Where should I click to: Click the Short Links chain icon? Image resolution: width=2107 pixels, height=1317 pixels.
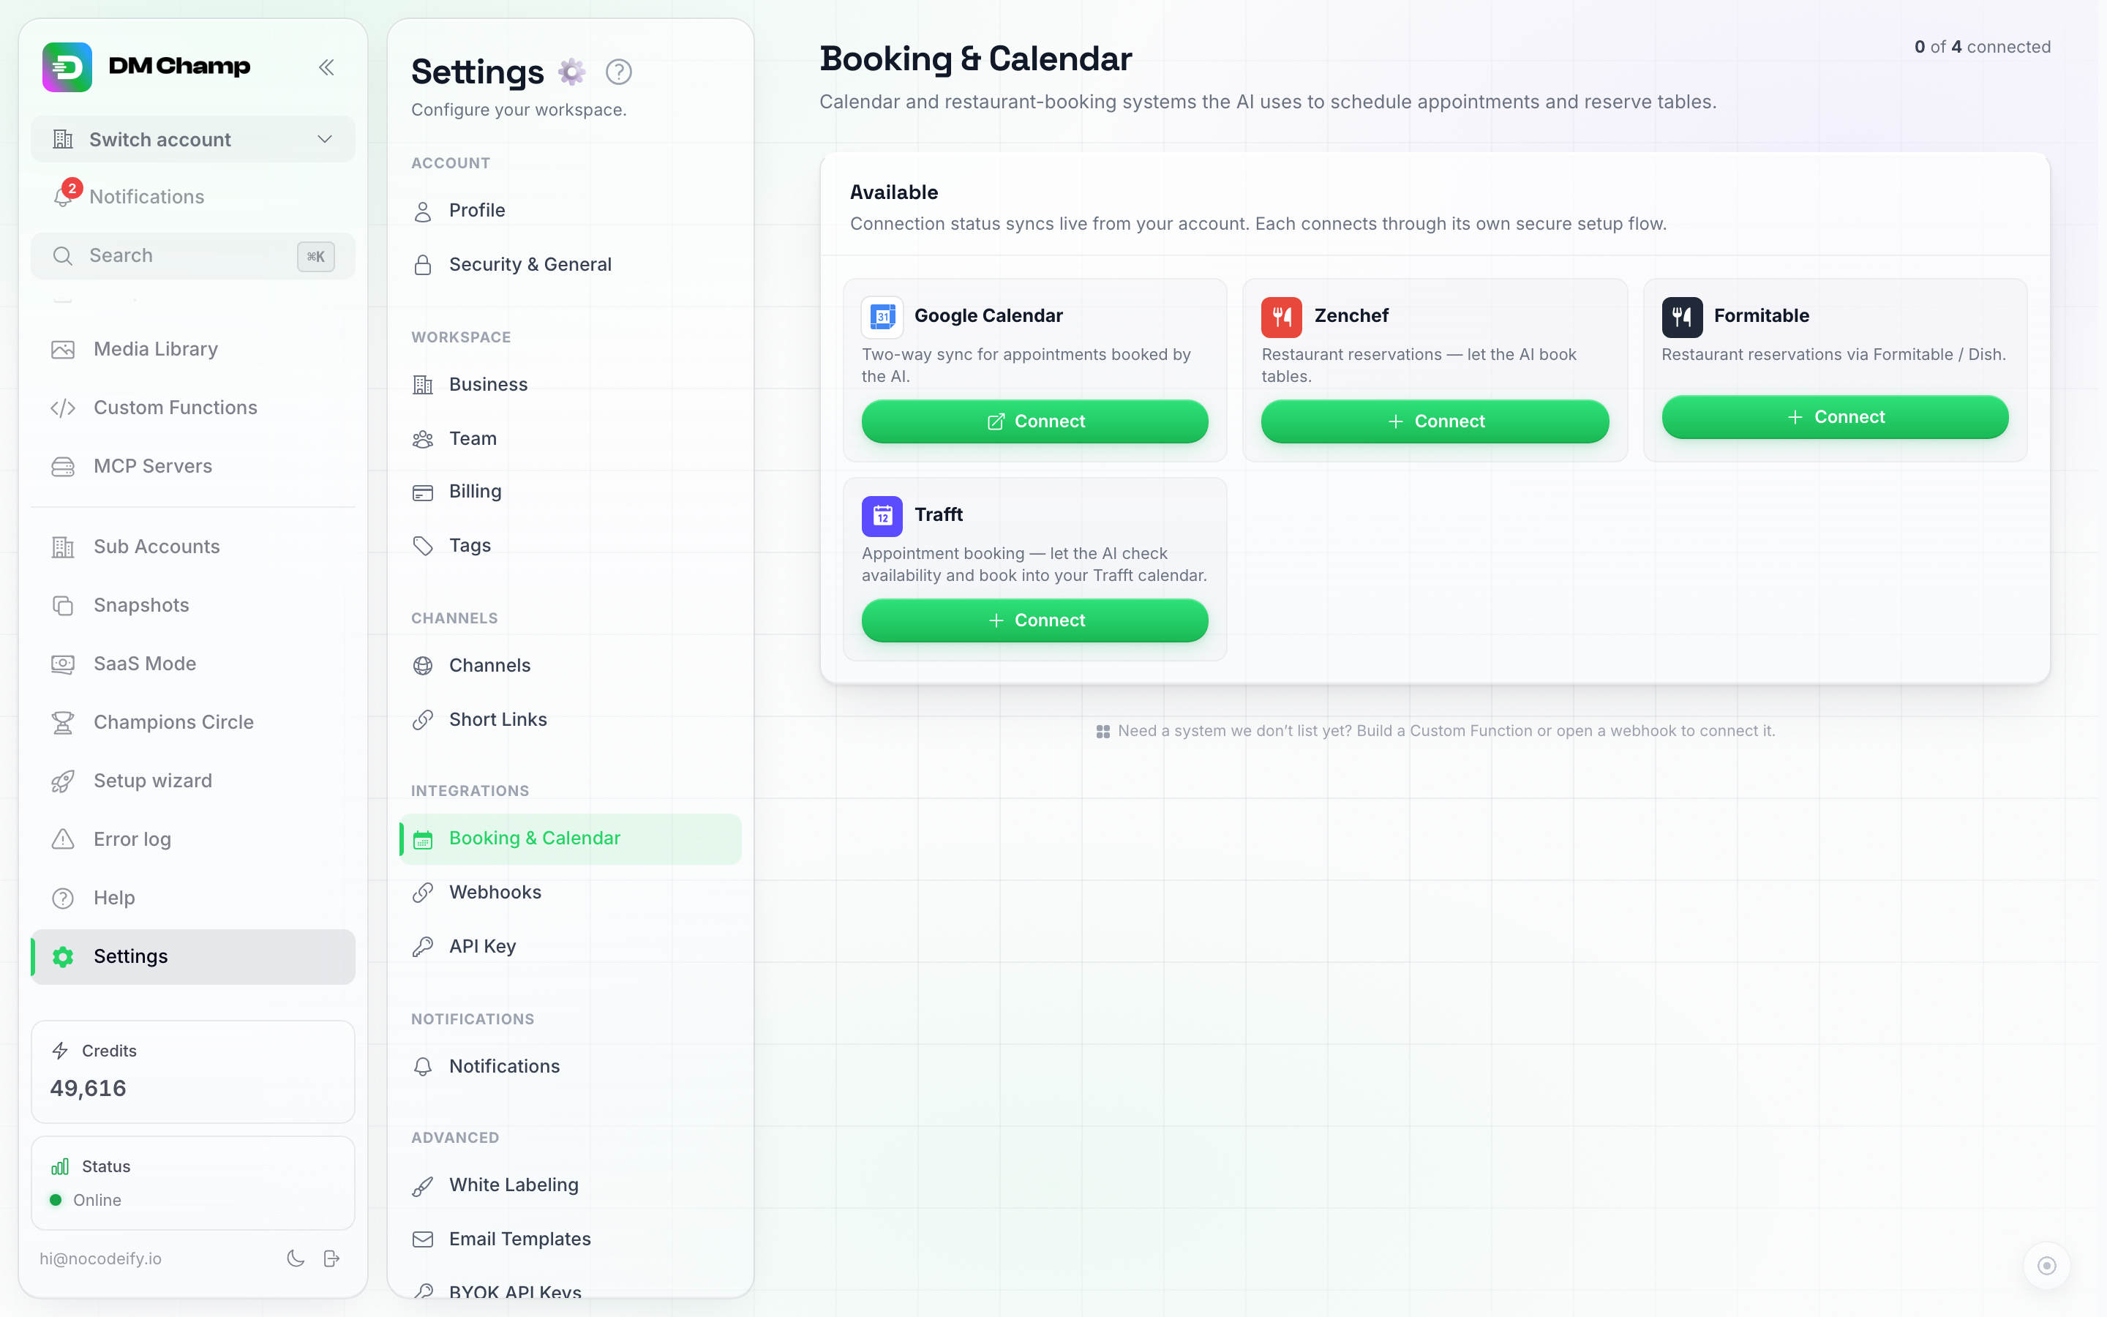423,721
